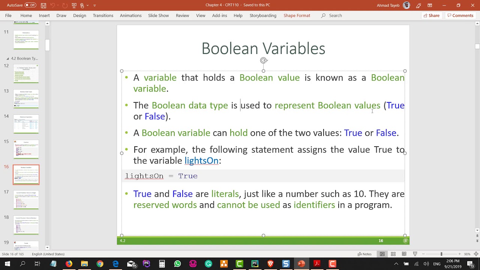Open Touch/Mouse mode dropdown arrow

click(x=87, y=5)
